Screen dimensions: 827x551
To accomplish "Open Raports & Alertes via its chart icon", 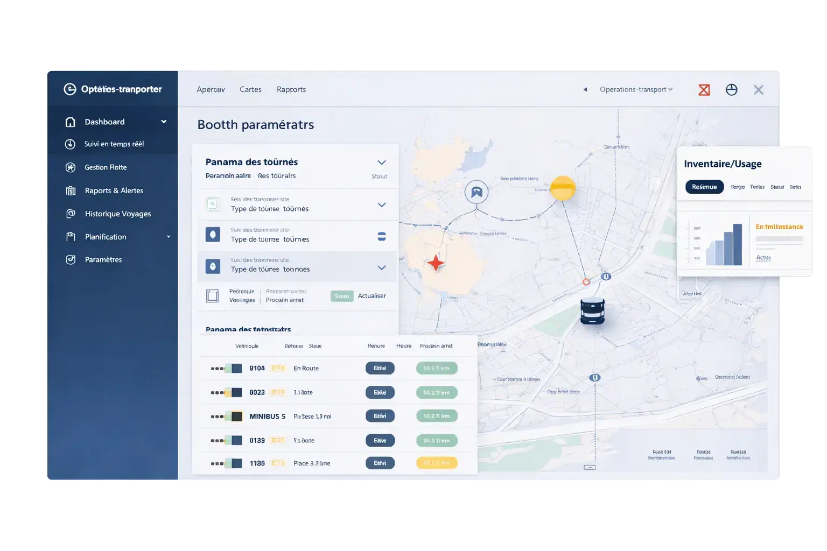I will pos(71,190).
